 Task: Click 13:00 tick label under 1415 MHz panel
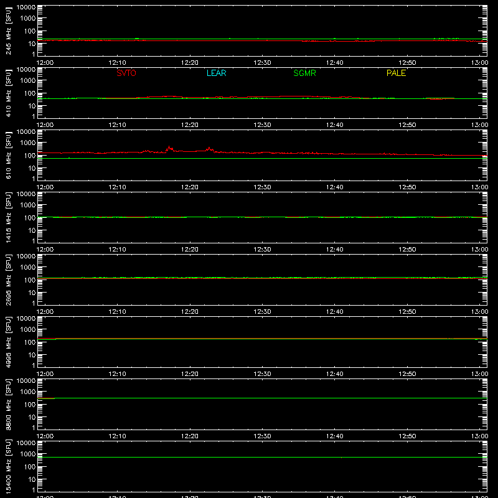[479, 250]
